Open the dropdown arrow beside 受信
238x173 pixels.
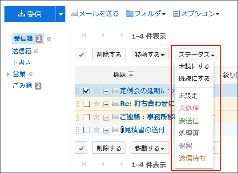61,14
